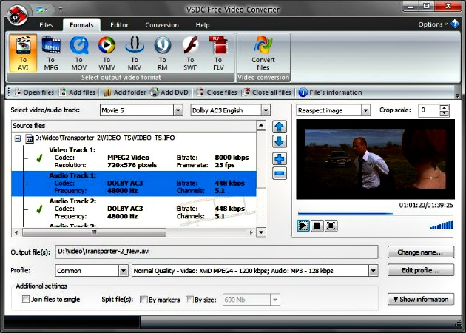
Task: Click the source list scroll down arrow
Action: click(x=261, y=232)
